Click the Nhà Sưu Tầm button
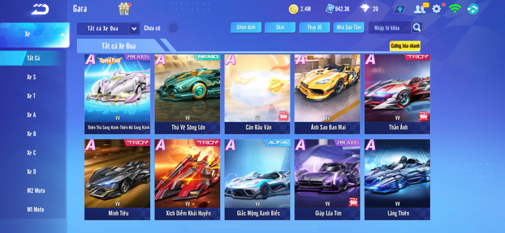Screen dimensions: 505x233 point(349,27)
